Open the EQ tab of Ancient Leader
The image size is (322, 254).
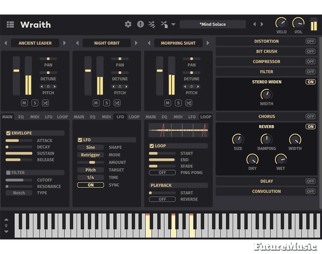point(21,117)
